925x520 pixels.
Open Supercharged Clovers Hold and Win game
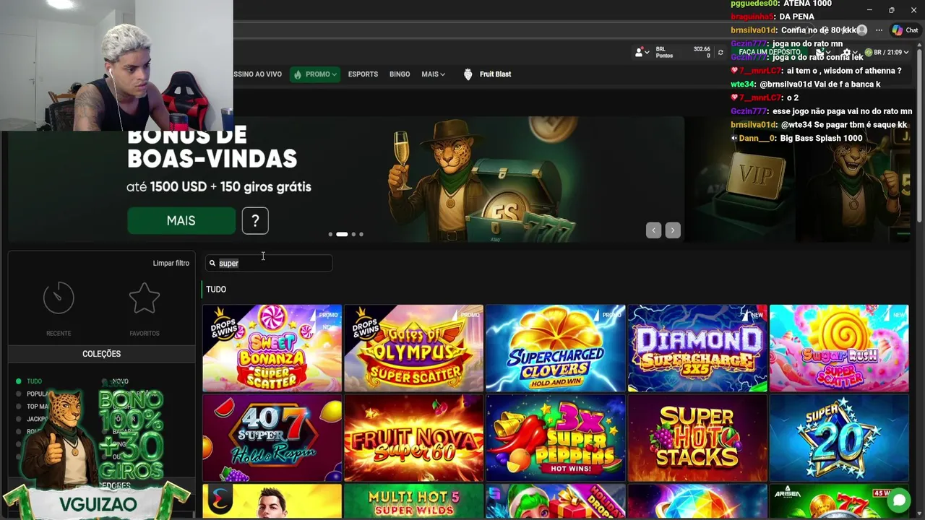pyautogui.click(x=556, y=348)
